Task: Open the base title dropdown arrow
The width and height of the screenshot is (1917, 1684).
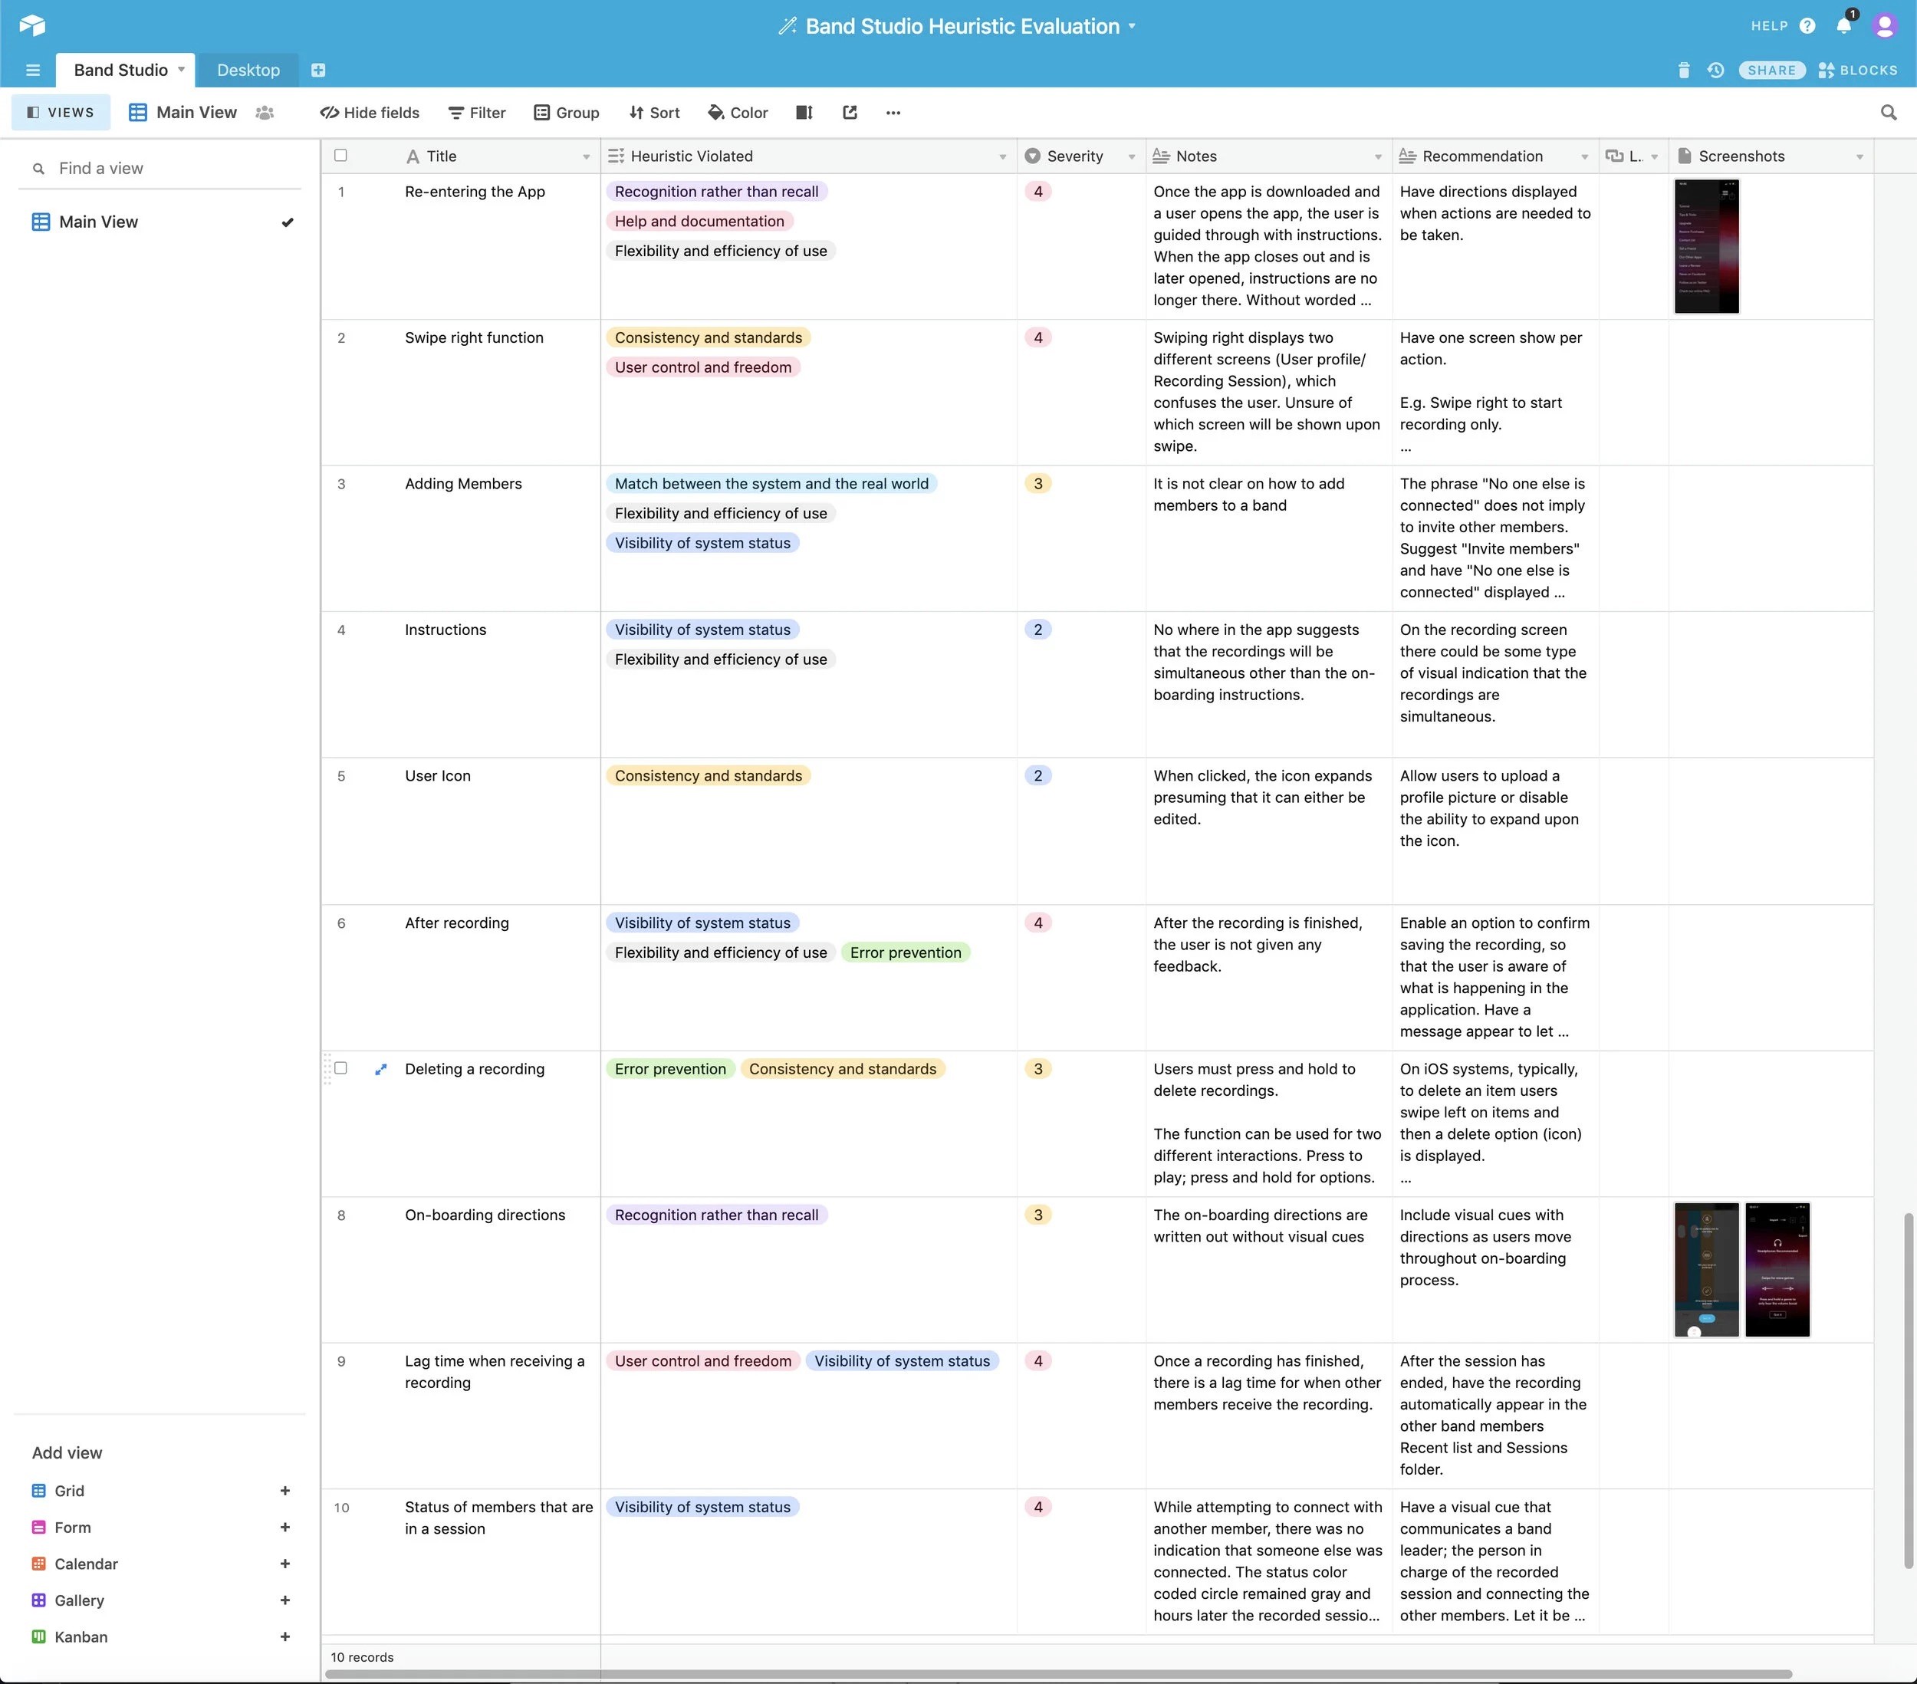Action: pos(1132,26)
